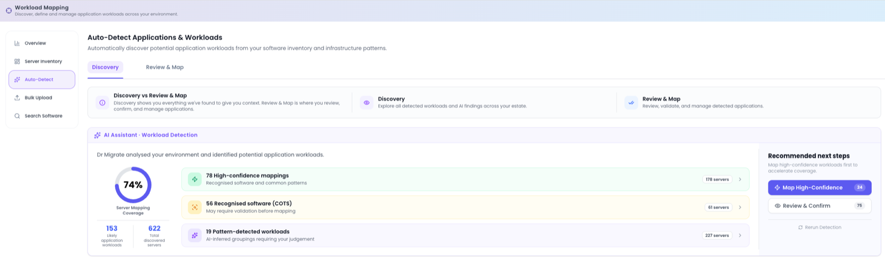Expand the 78 High-confidence mappings row chevron
Image resolution: width=885 pixels, height=260 pixels.
pyautogui.click(x=740, y=179)
